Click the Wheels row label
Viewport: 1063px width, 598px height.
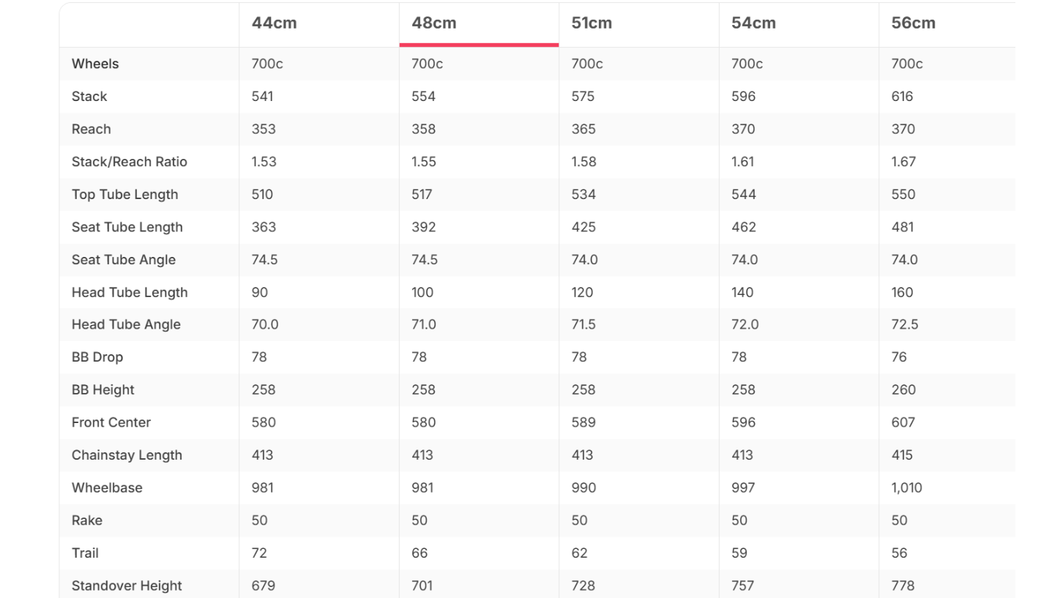coord(95,64)
